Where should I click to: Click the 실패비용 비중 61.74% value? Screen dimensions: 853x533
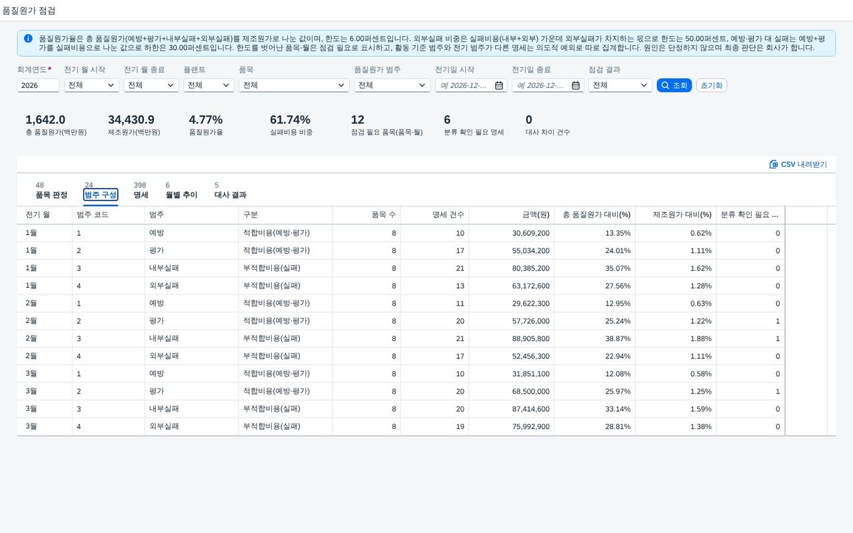(290, 120)
